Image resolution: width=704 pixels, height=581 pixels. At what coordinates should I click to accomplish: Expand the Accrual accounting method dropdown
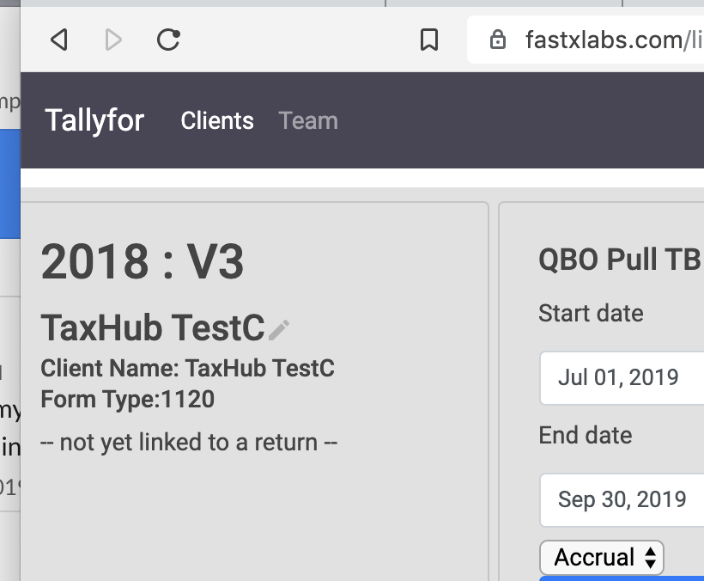pos(602,557)
